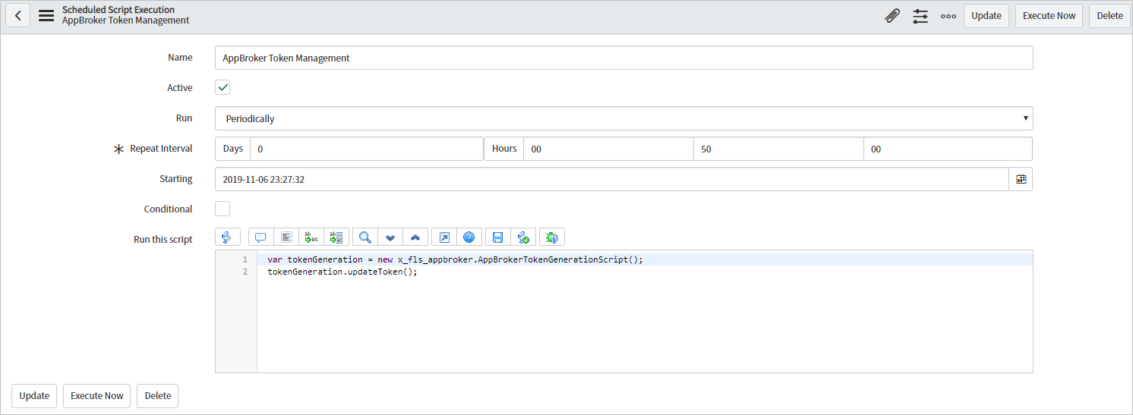
Task: Click the Hours field showing 00
Action: tap(608, 149)
